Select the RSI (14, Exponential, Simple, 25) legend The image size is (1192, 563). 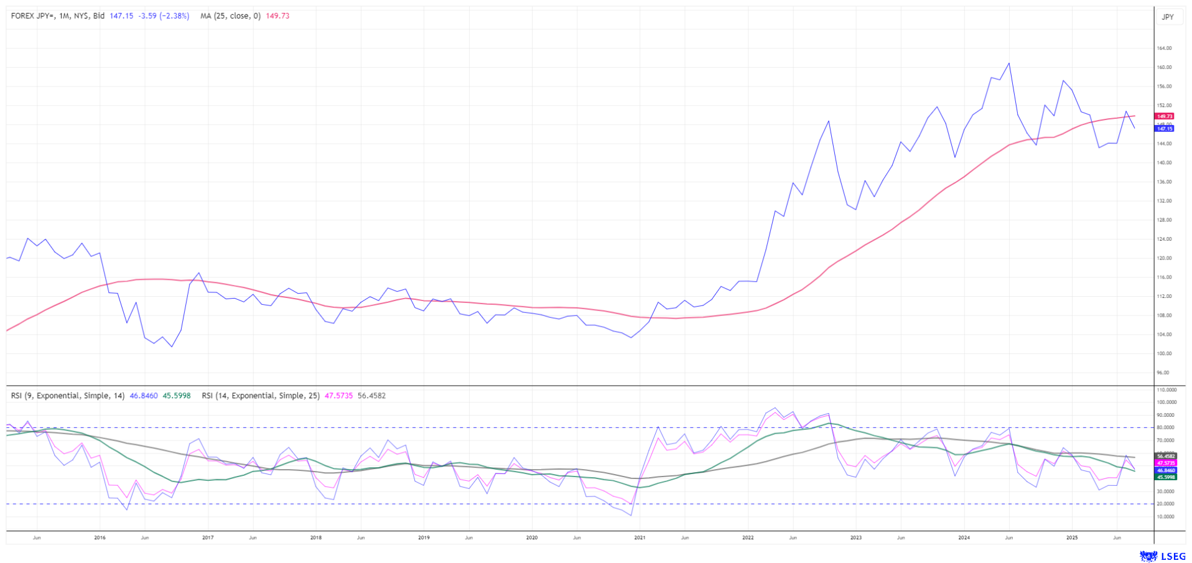(x=260, y=396)
